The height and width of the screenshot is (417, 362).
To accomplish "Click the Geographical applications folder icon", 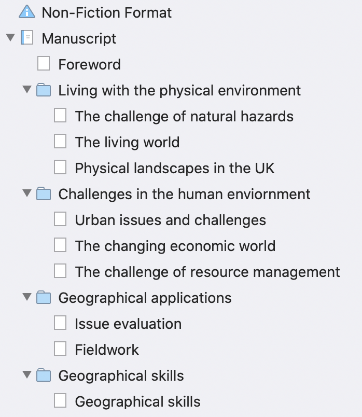I will [x=44, y=297].
